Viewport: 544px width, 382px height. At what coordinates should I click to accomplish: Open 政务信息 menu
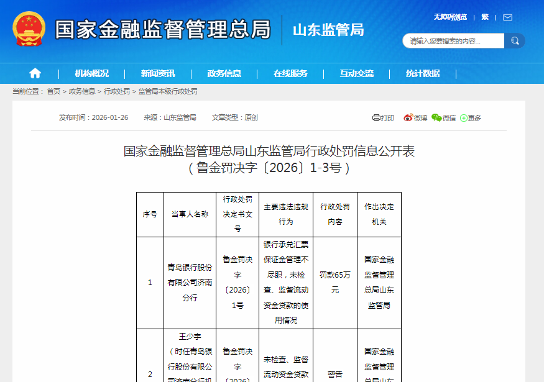click(x=224, y=73)
